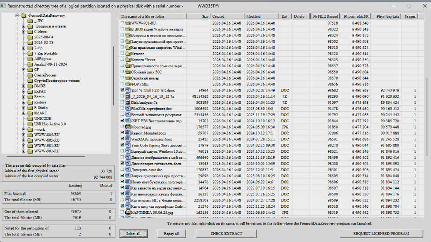Screen dimensions: 431x242
Task: Sort by the № FILE Record column header
Action: [325, 16]
